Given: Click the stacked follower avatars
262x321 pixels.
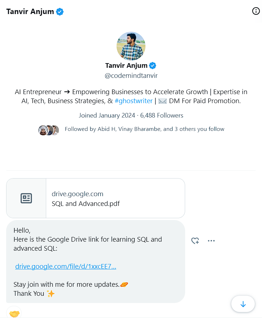Looking at the screenshot, I should point(49,130).
